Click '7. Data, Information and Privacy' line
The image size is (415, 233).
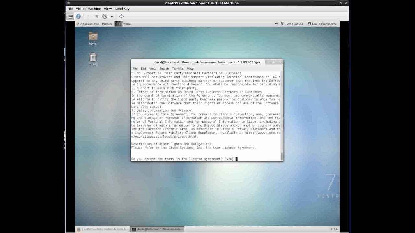pyautogui.click(x=161, y=110)
